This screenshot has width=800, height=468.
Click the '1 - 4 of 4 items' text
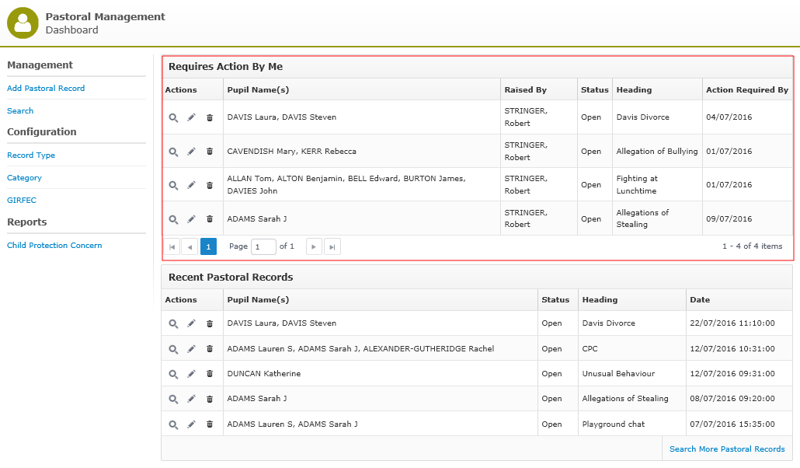pyautogui.click(x=752, y=246)
